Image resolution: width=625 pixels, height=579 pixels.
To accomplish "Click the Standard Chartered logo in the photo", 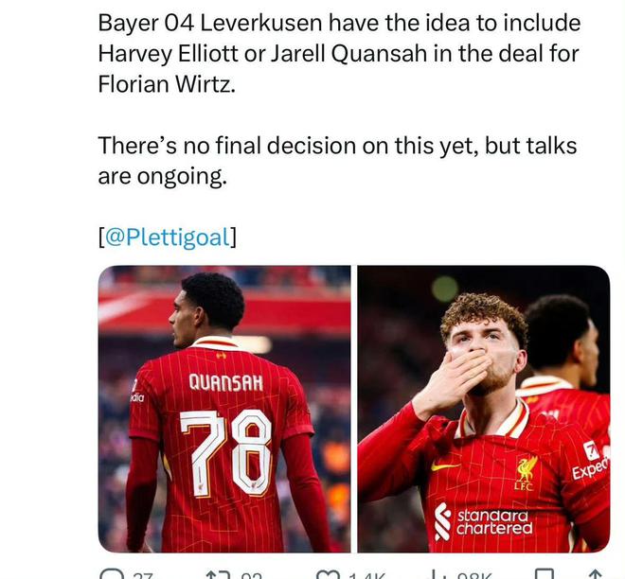I will tap(483, 521).
